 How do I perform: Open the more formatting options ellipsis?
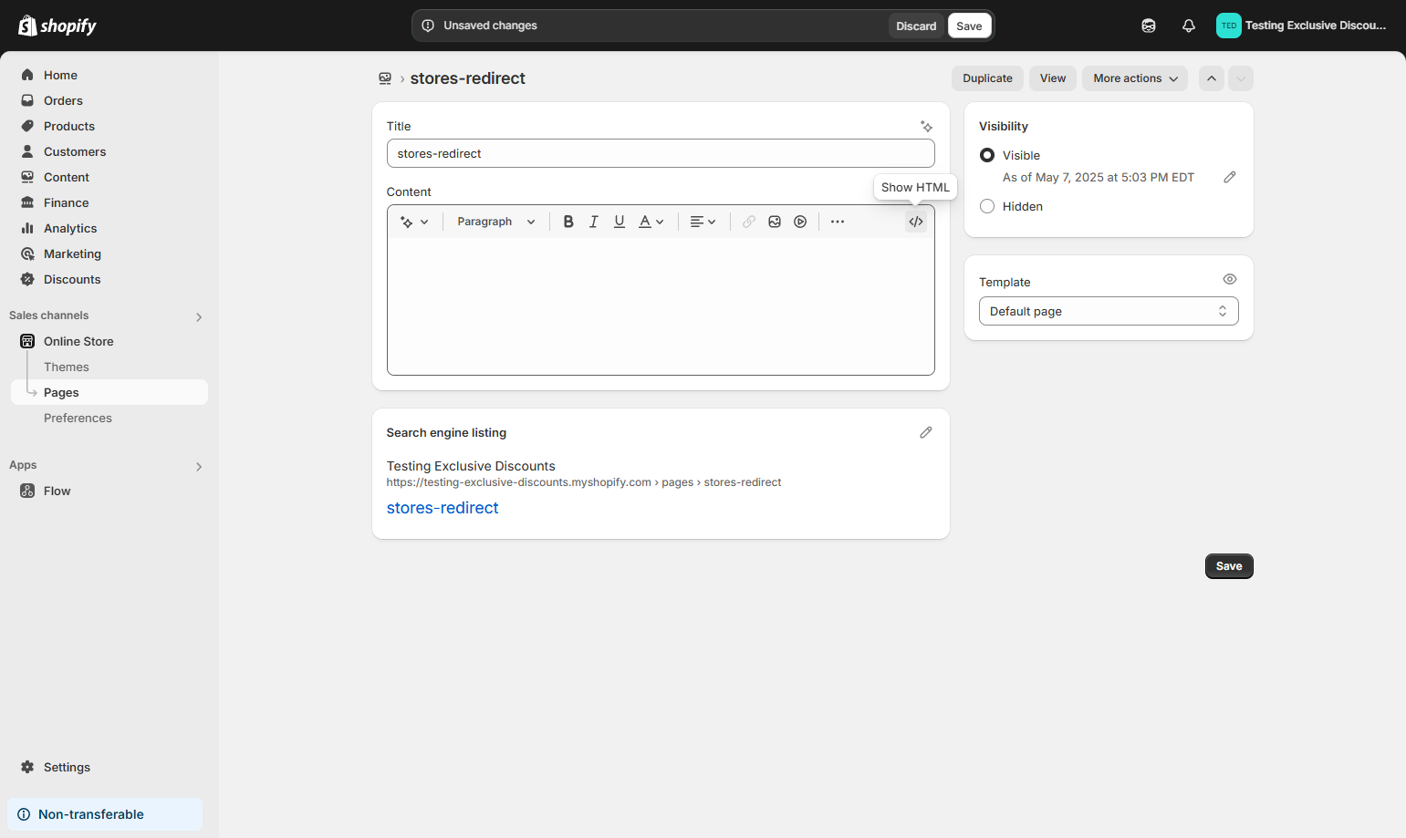(x=838, y=222)
